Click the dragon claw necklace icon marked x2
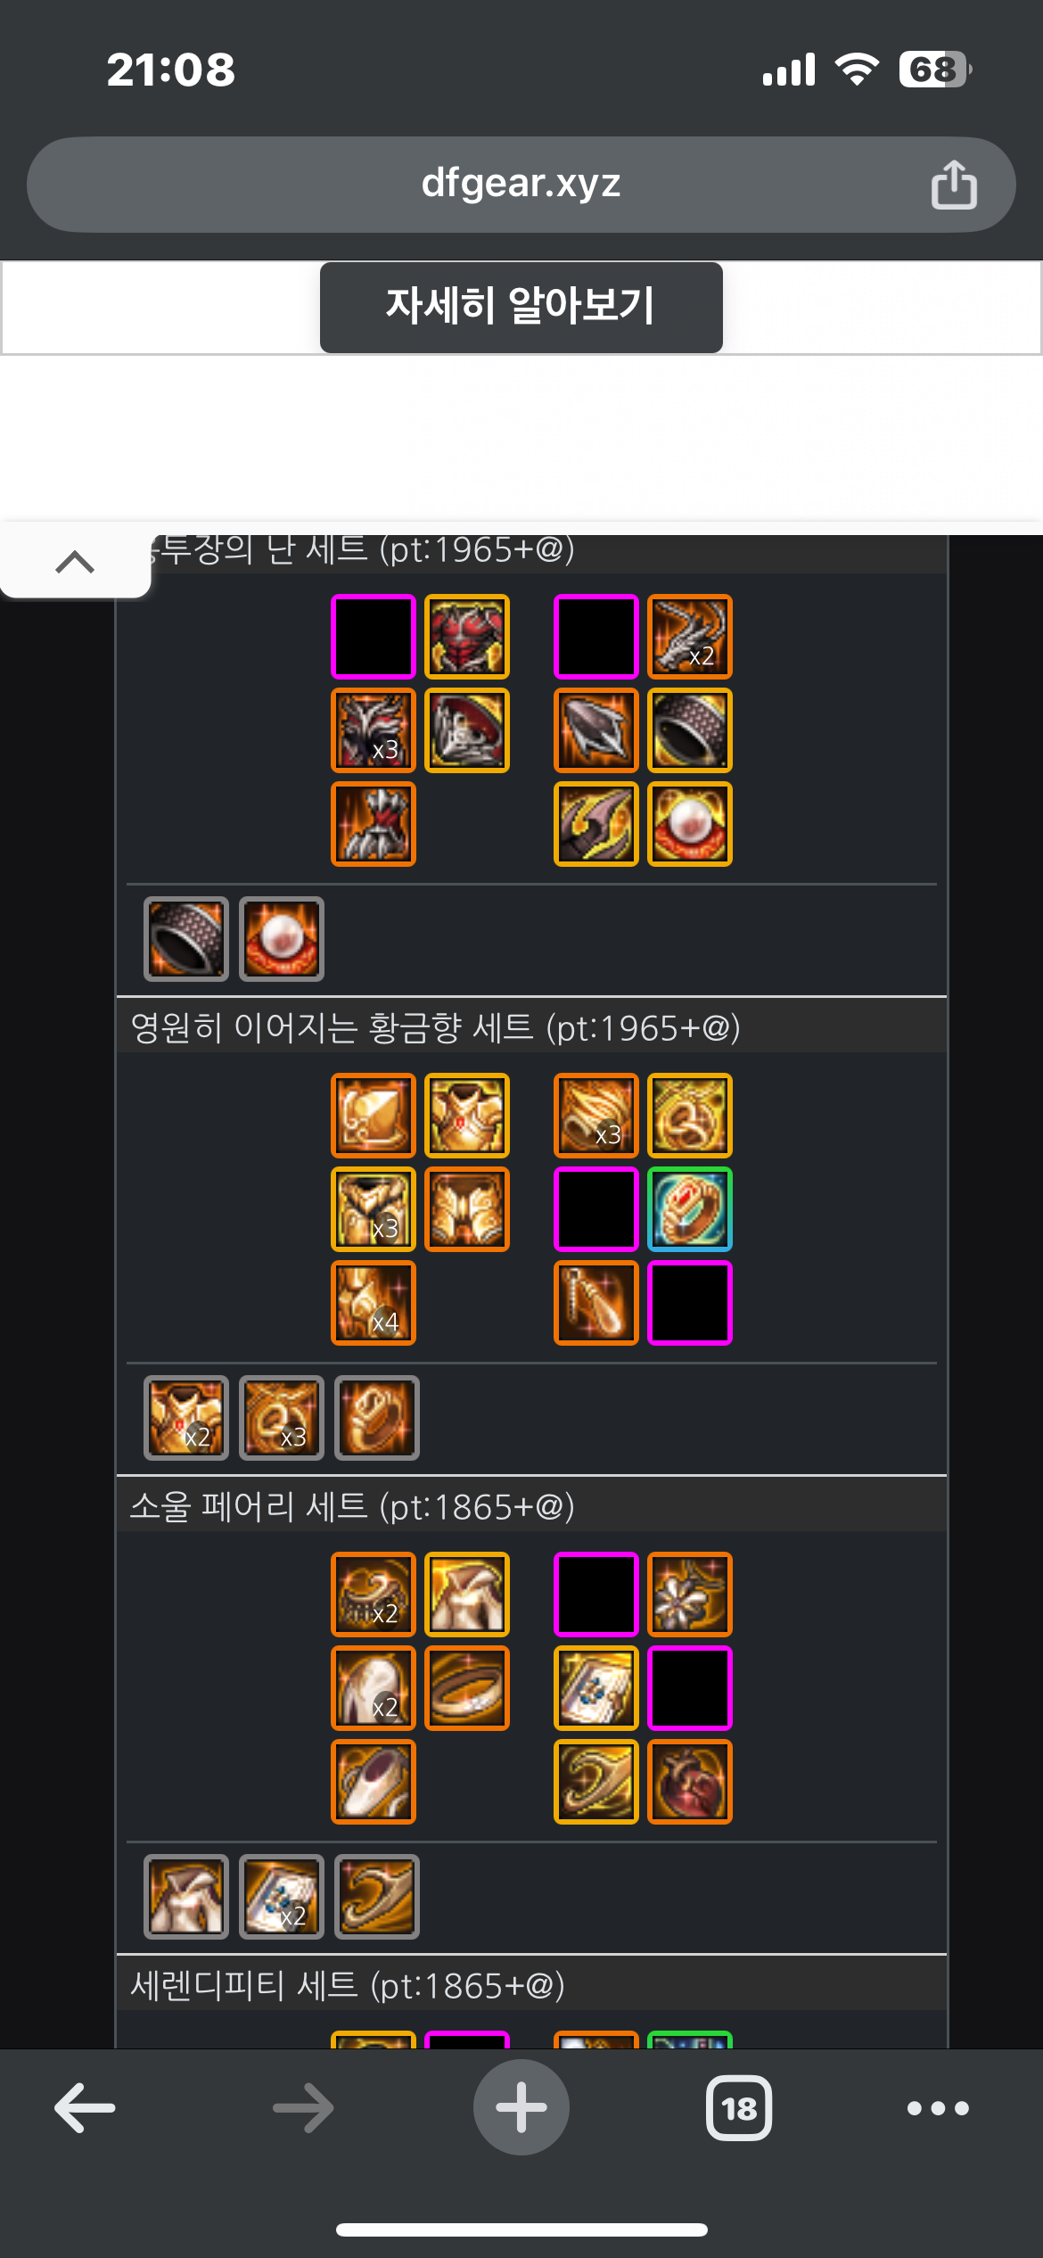Screen dimensions: 1043x2258 [690, 637]
